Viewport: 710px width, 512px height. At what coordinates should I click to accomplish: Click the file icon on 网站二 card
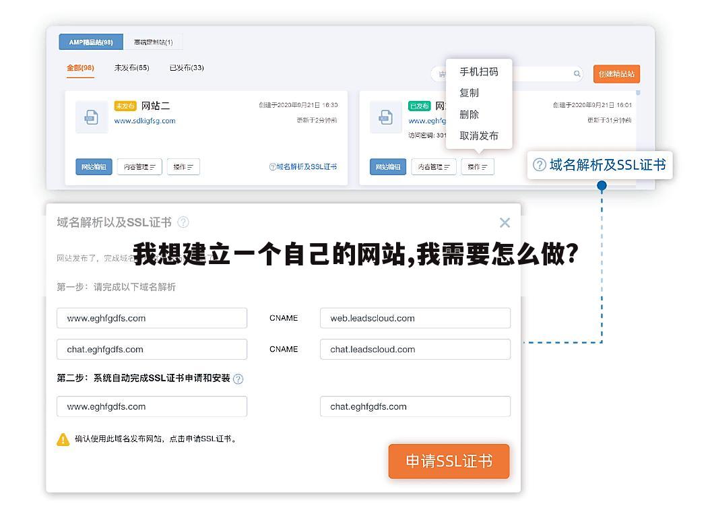pyautogui.click(x=92, y=117)
